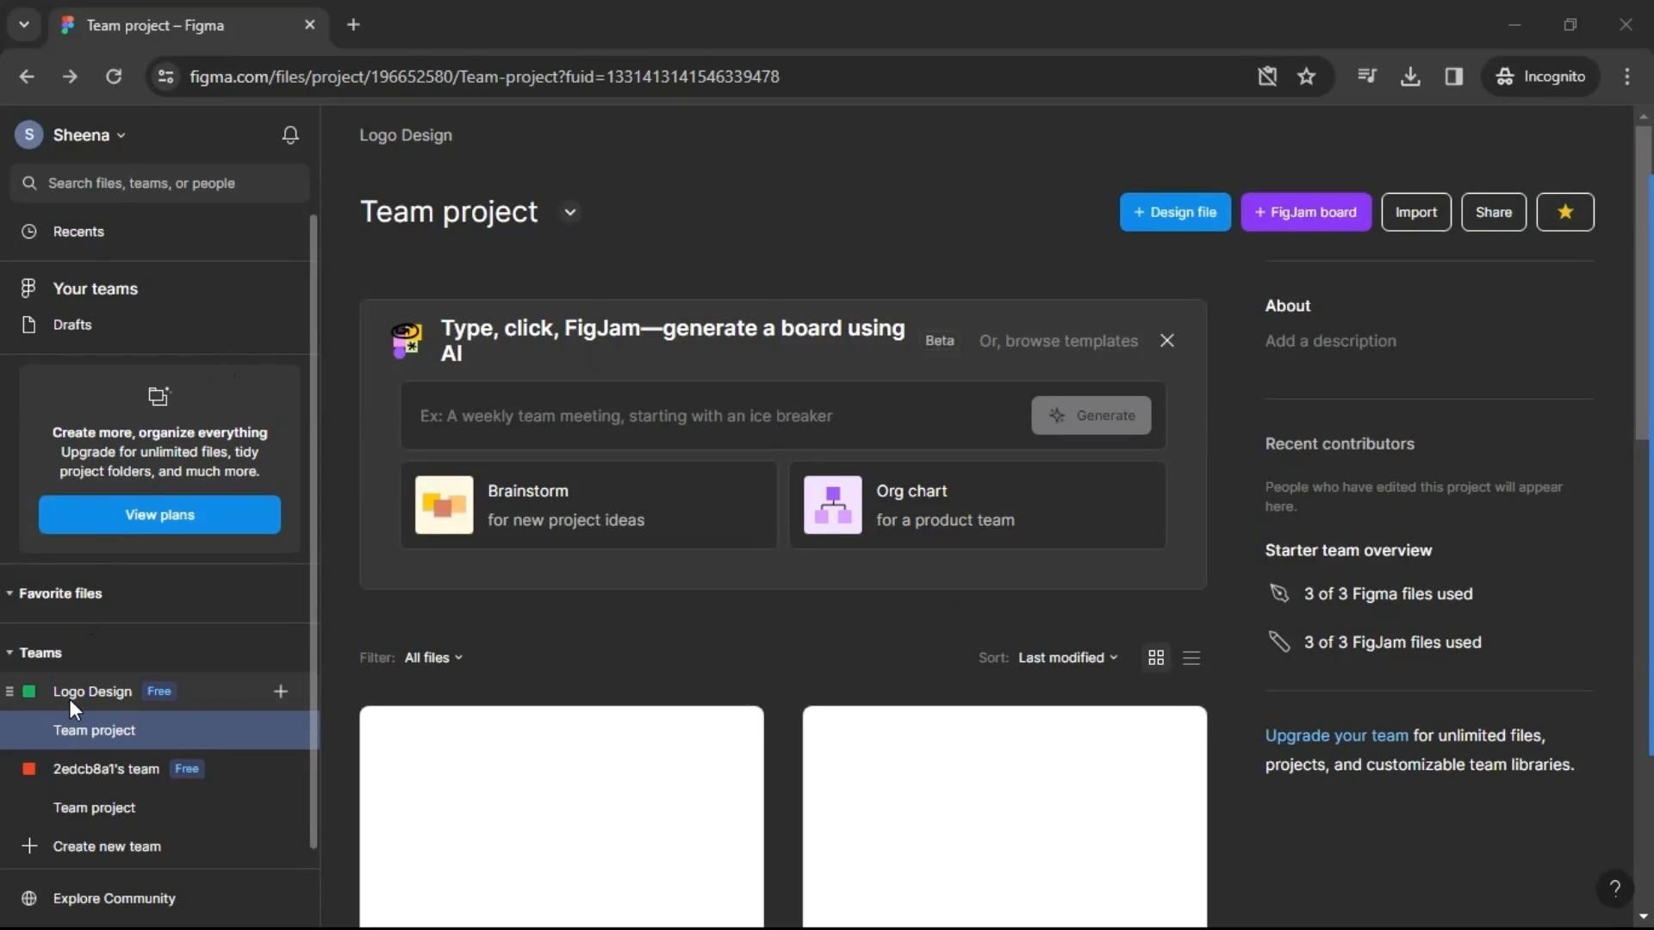Image resolution: width=1654 pixels, height=930 pixels.
Task: Collapse the Favorite files section
Action: click(9, 593)
